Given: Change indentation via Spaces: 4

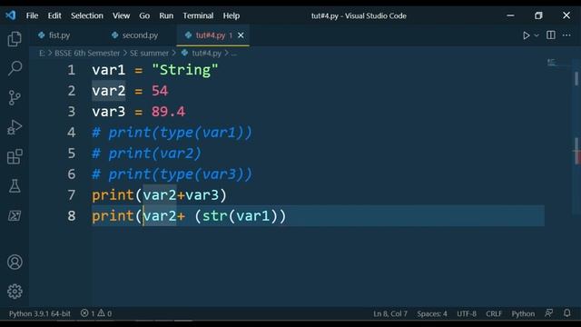Looking at the screenshot, I should [x=432, y=313].
